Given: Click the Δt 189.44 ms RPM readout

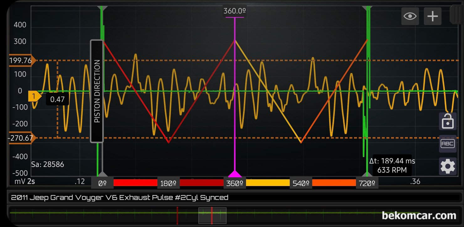Looking at the screenshot, I should [x=392, y=166].
